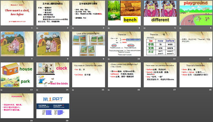Click slide number '9' label

pyautogui.click(x=103, y=59)
